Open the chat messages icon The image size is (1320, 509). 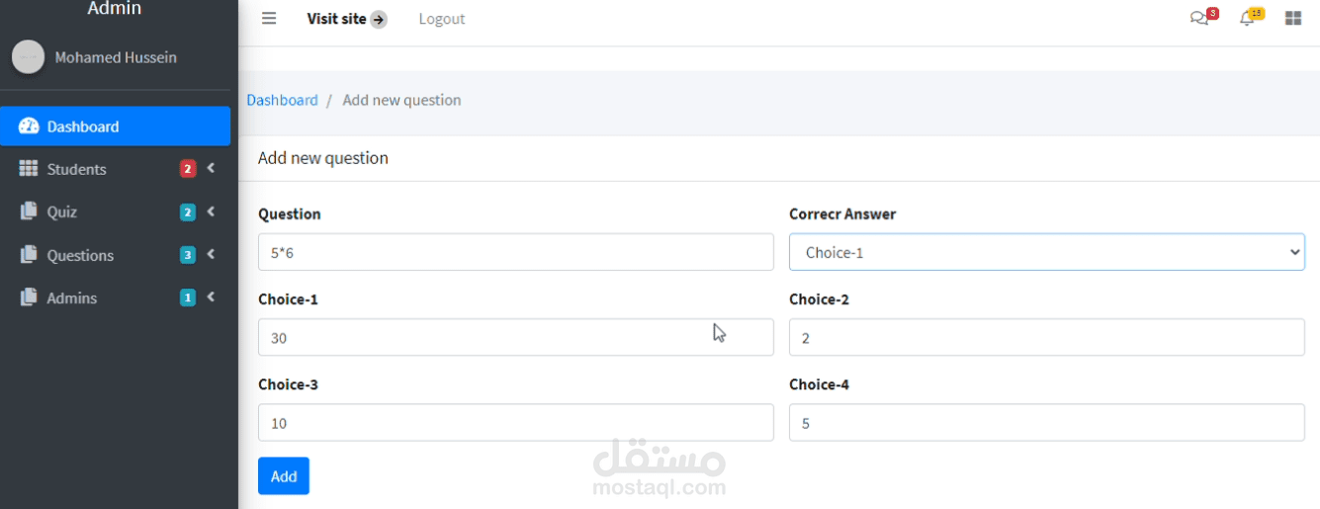1199,19
